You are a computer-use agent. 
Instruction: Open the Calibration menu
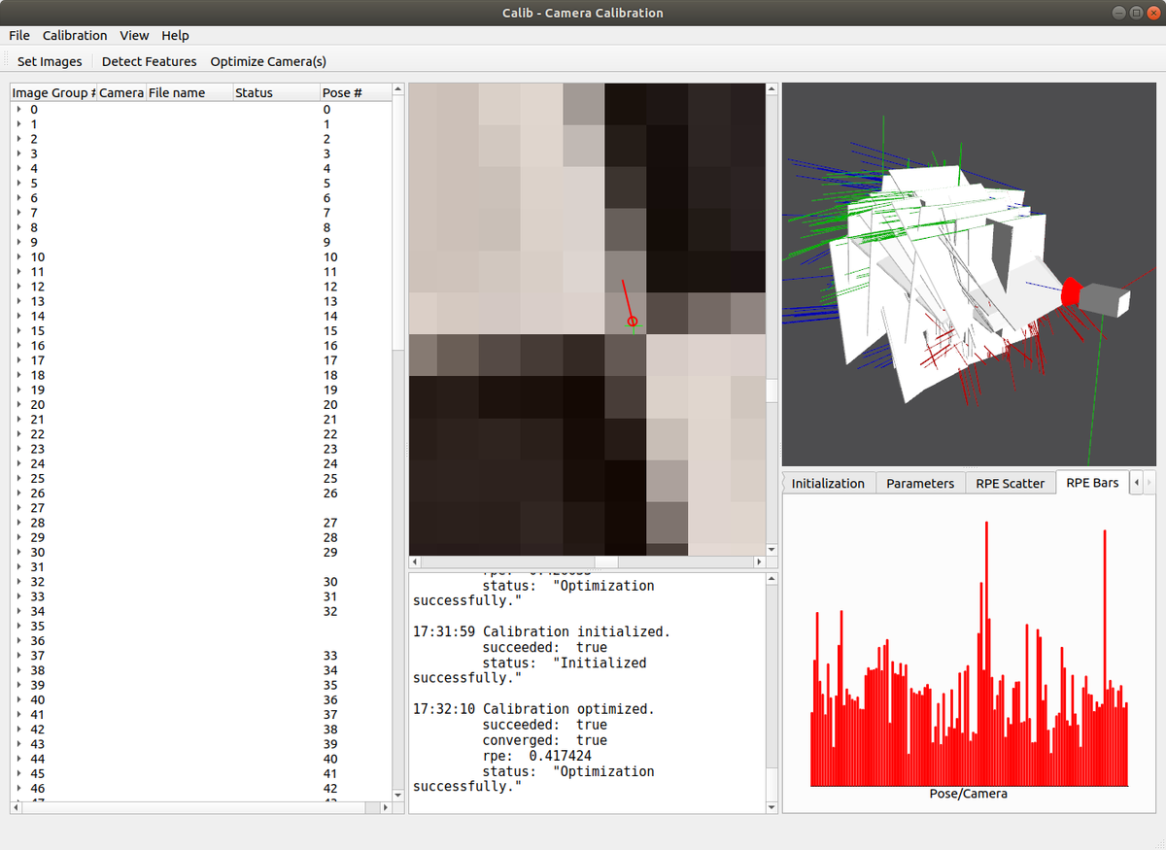point(74,35)
